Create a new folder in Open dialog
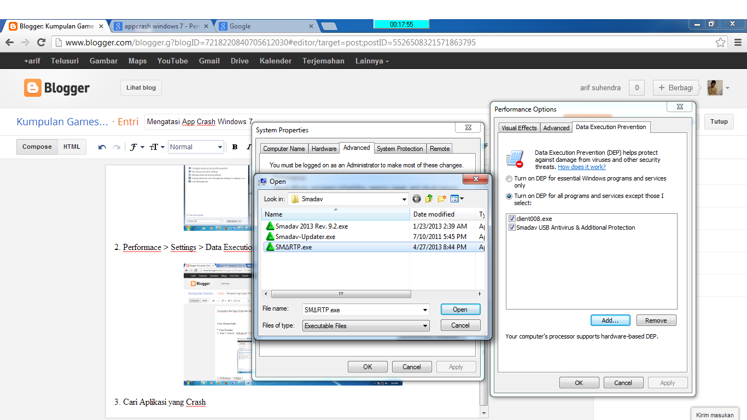The width and height of the screenshot is (747, 420). coord(442,199)
